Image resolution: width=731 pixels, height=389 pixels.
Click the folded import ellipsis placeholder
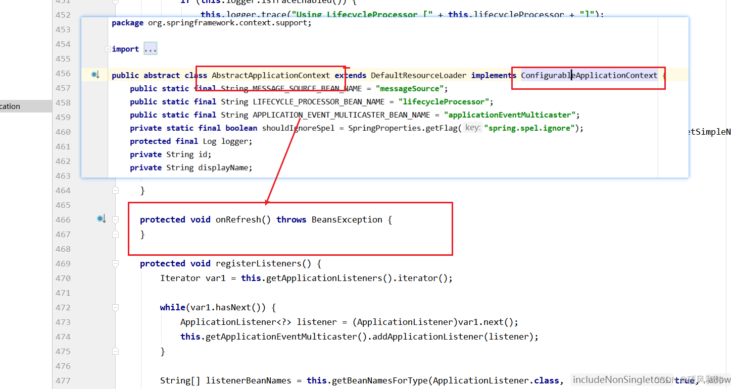click(151, 49)
